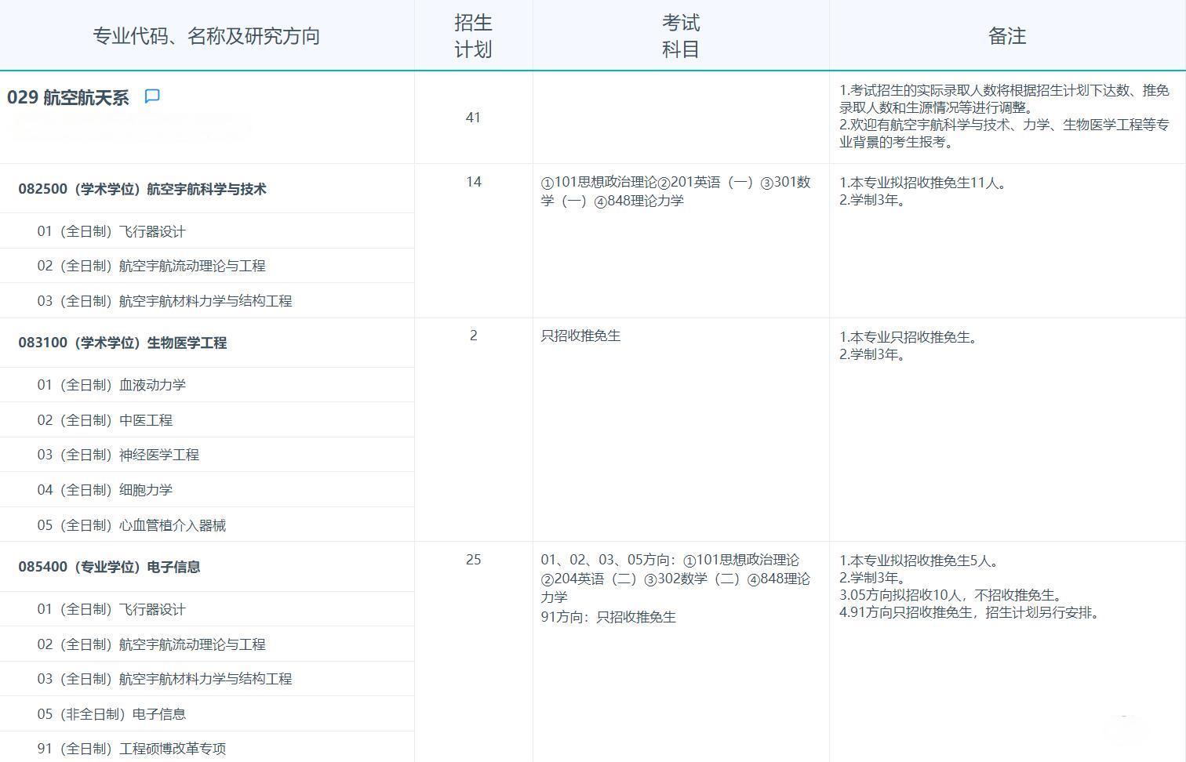Viewport: 1186px width, 762px height.
Task: Click the 招生计划 column header
Action: coord(473,35)
